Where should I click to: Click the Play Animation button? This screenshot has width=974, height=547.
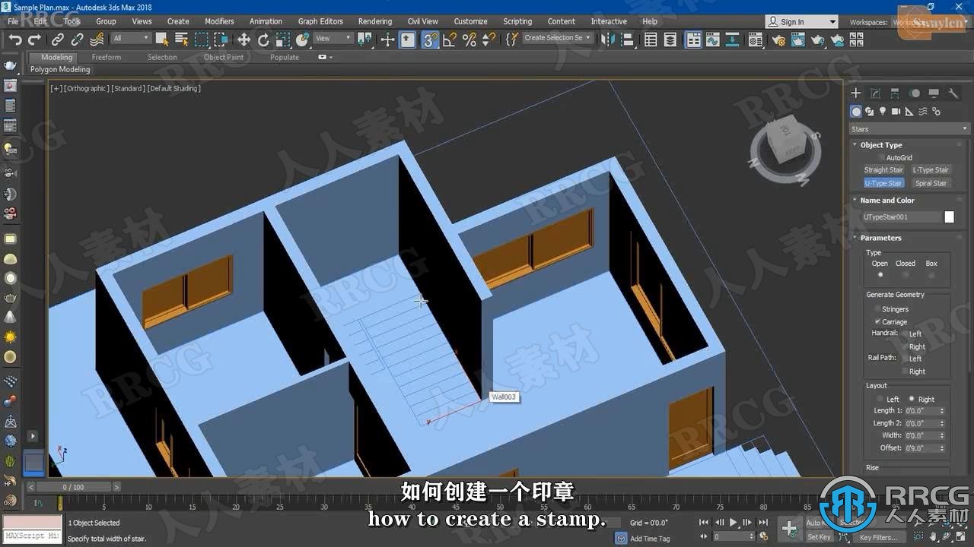(734, 523)
